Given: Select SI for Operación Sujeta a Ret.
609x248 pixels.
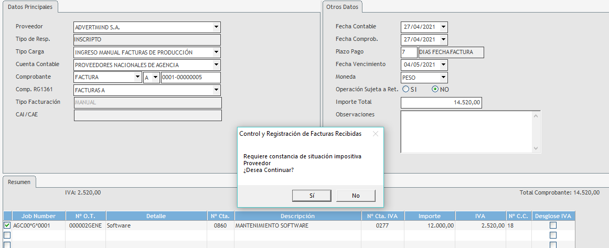Looking at the screenshot, I should 406,90.
